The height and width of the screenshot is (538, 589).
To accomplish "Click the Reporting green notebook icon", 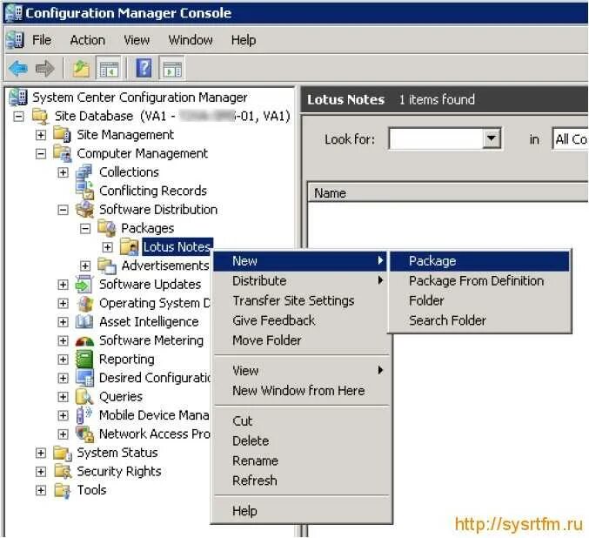I will point(84,359).
